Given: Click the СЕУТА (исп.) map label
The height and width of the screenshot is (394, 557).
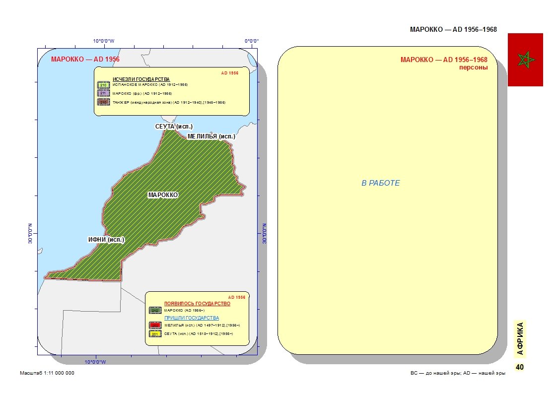Looking at the screenshot, I should point(174,127).
